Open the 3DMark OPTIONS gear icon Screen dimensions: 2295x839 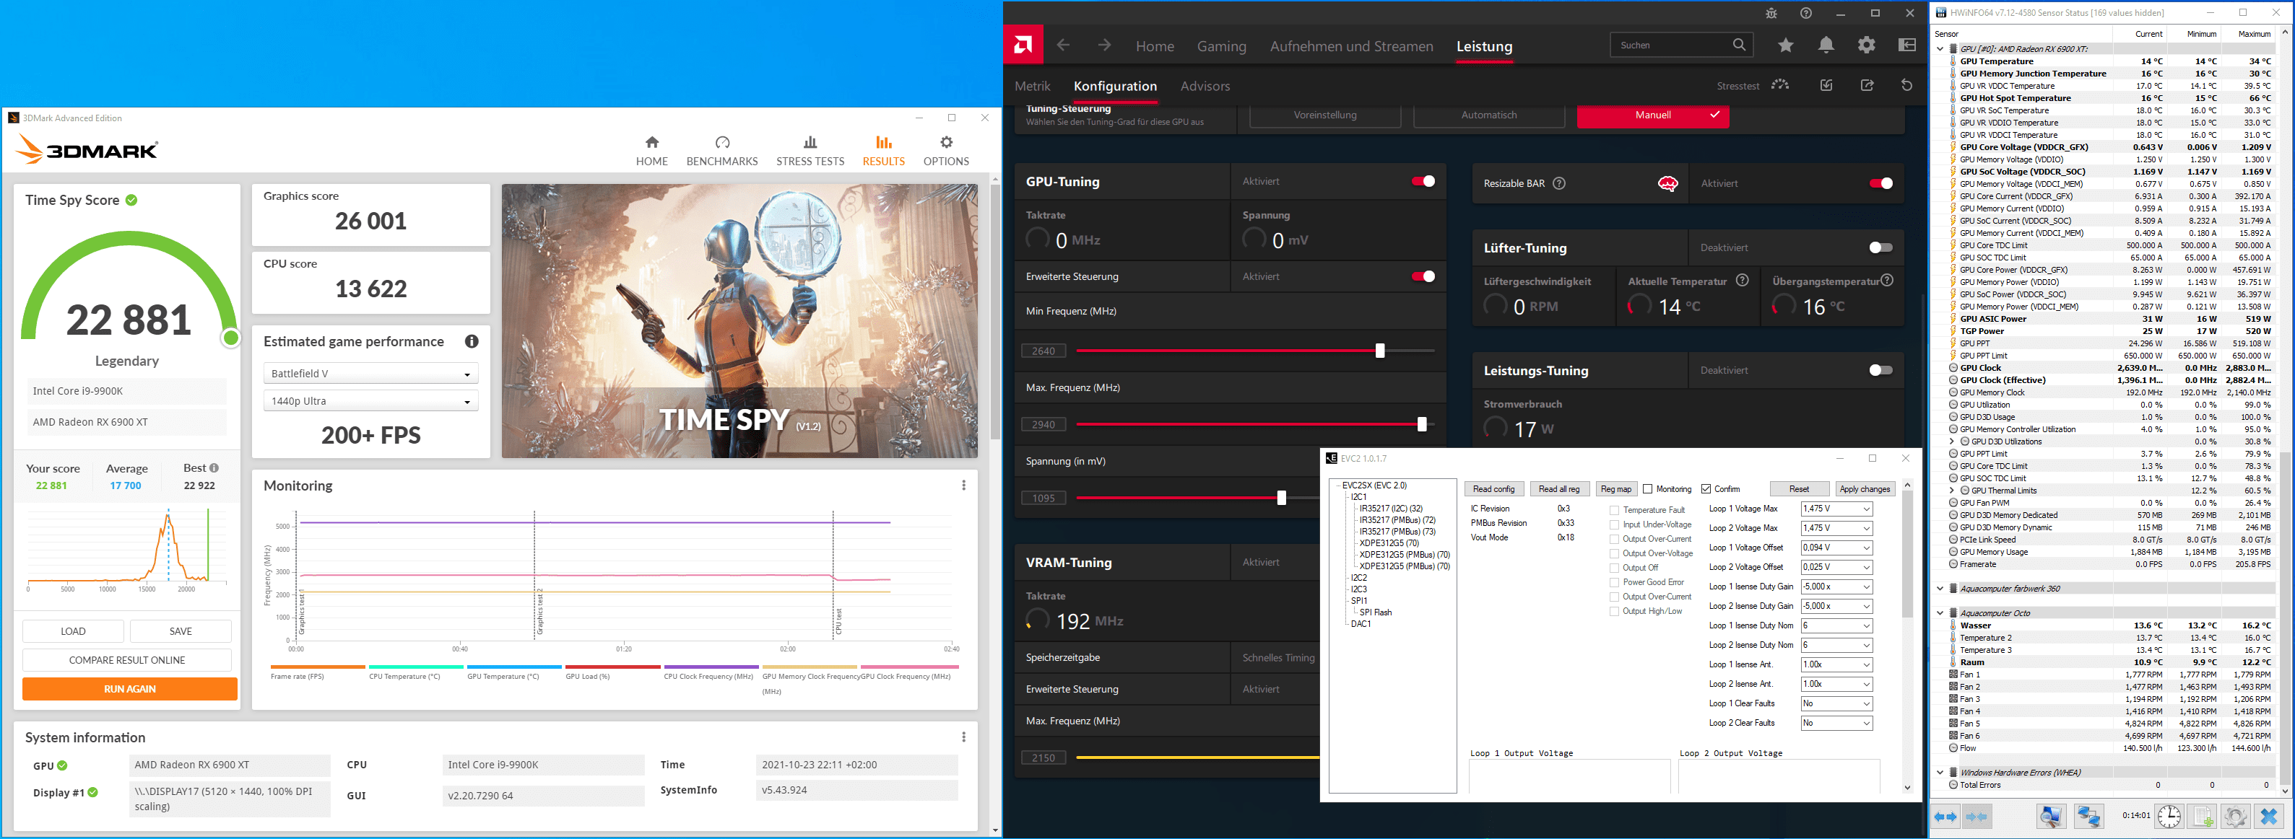point(946,142)
